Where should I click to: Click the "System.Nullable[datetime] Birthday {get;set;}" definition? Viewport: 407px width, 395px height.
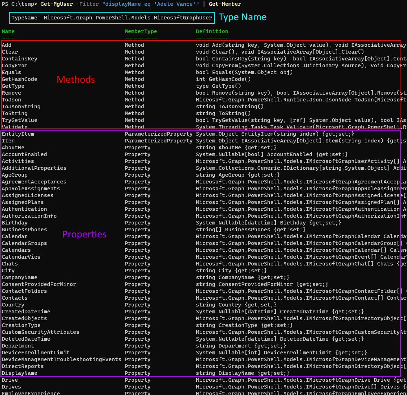point(269,223)
